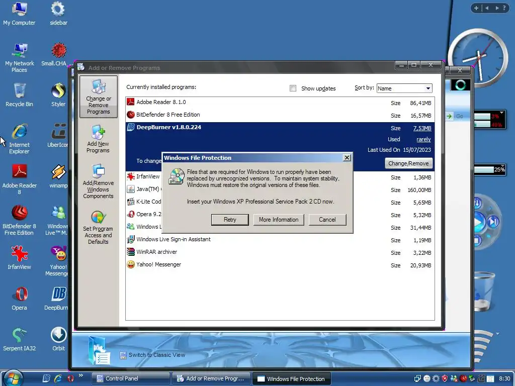This screenshot has width=515, height=386.
Task: Click the rarely usage link
Action: pyautogui.click(x=423, y=140)
